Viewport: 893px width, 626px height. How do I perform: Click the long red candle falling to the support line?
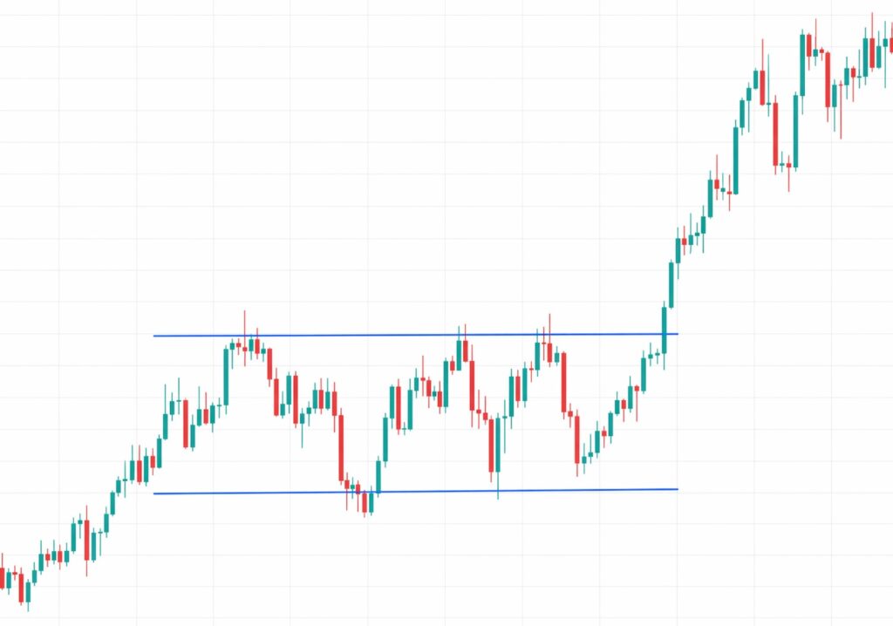pos(341,446)
